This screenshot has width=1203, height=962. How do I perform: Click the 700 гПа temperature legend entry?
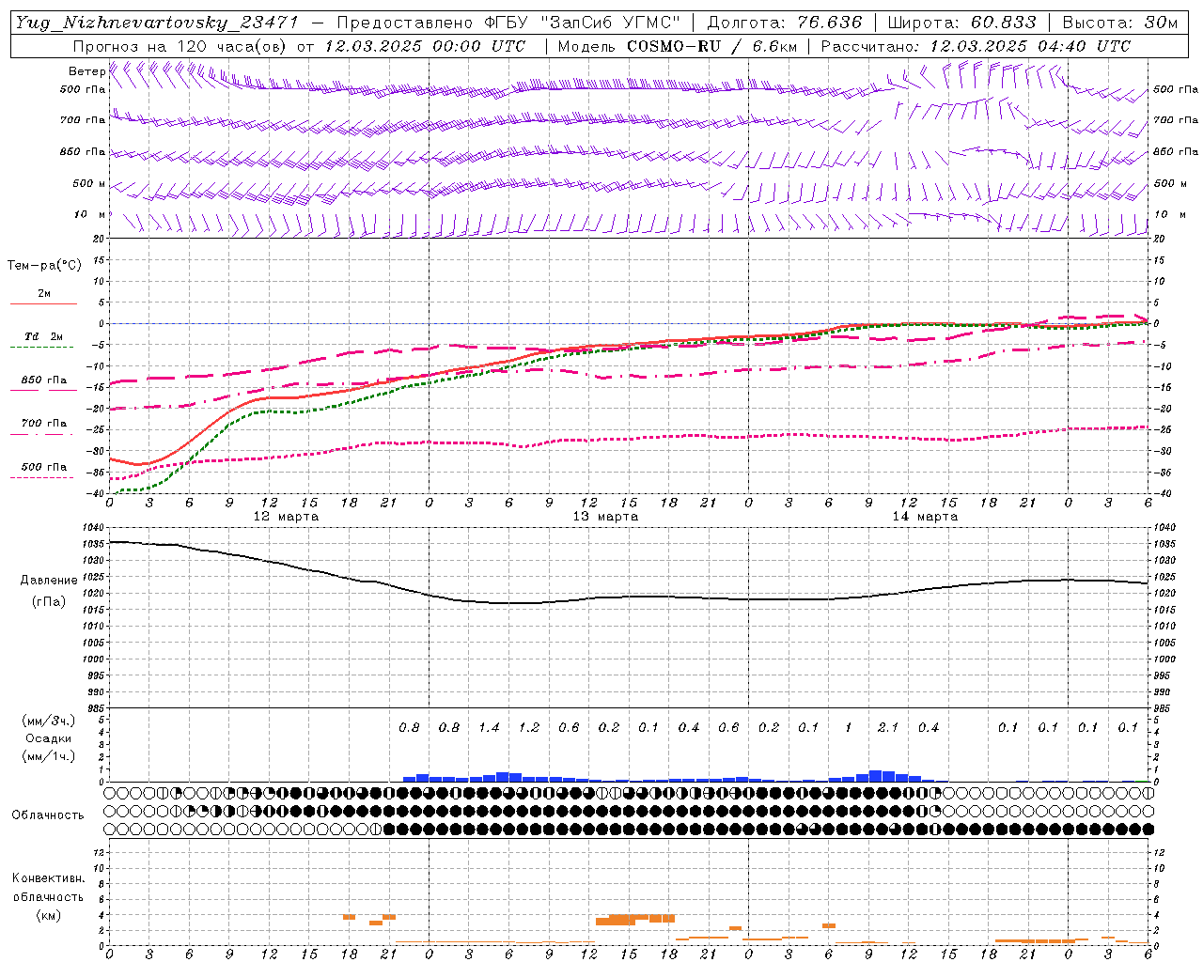point(43,427)
